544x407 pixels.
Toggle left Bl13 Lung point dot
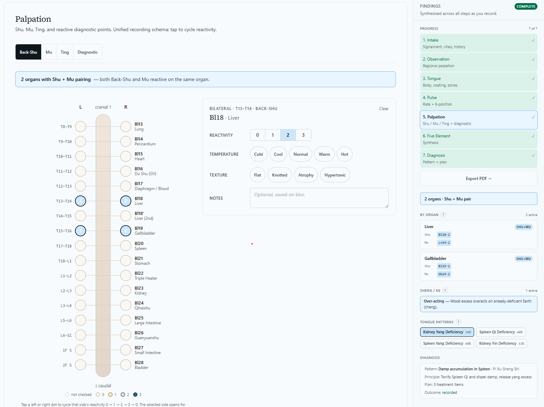click(x=81, y=127)
